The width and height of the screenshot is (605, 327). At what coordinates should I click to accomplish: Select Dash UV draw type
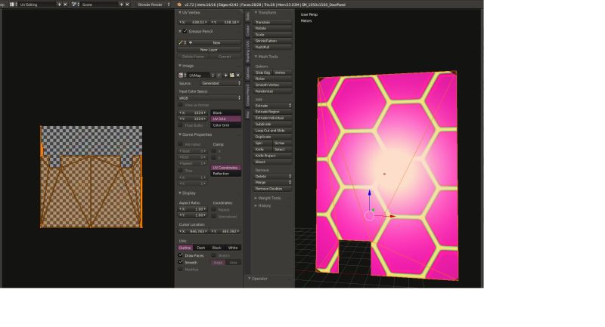point(201,248)
